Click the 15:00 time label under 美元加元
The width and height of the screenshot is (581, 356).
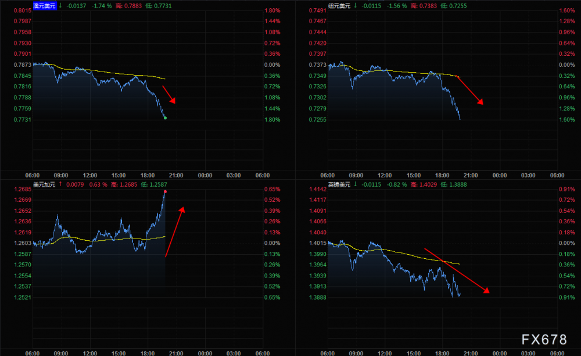[119, 353]
